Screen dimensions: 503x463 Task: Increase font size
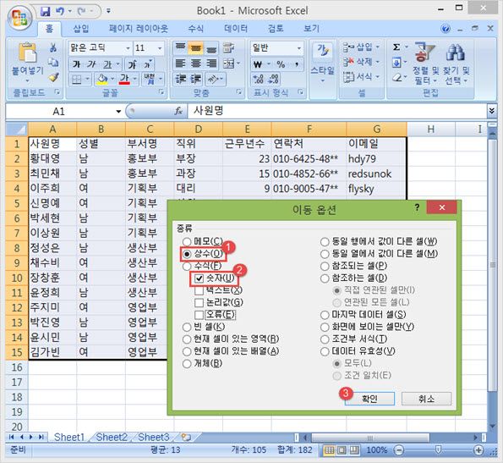click(x=132, y=64)
